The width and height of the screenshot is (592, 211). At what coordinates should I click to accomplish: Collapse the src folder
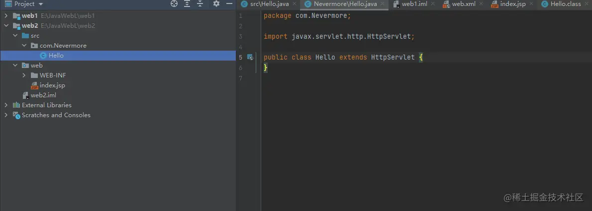point(15,35)
